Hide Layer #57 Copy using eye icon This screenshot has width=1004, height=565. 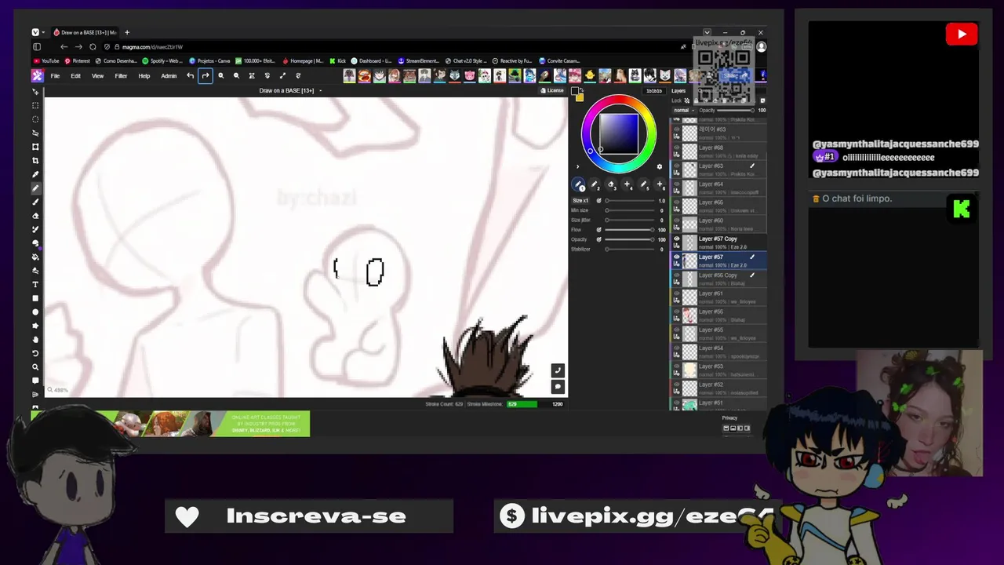click(677, 239)
